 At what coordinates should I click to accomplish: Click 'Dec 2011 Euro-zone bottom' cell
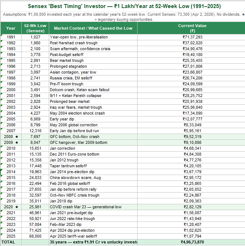tap(93, 154)
